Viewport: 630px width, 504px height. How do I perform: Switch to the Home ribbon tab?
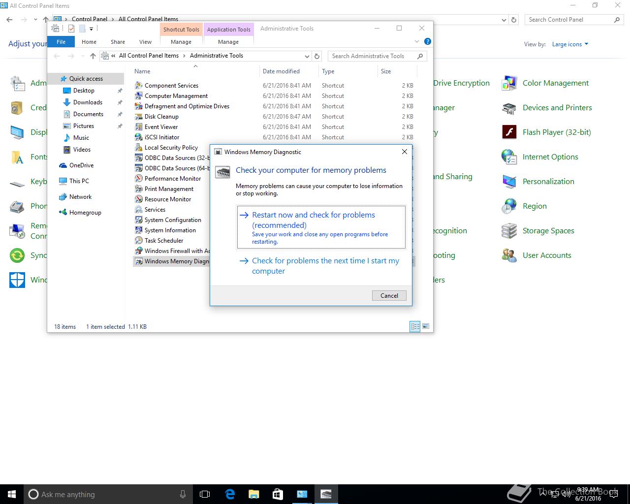tap(89, 42)
